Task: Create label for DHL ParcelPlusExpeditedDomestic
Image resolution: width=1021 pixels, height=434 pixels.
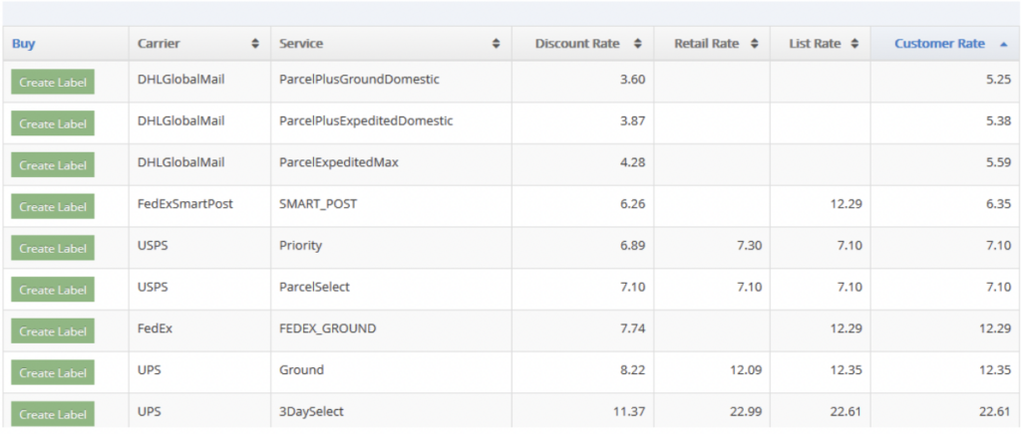Action: click(53, 123)
